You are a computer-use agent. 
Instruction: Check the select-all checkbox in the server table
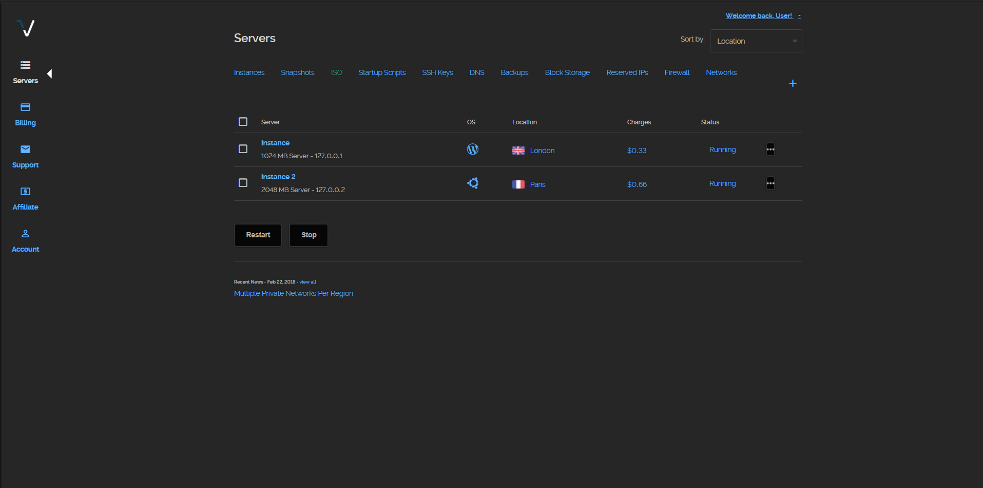coord(243,121)
